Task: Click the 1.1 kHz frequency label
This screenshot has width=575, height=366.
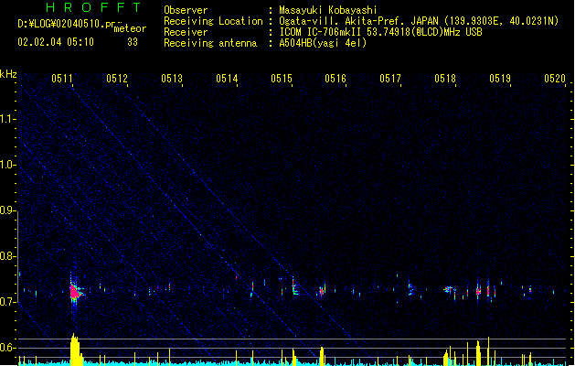Action: [8, 119]
